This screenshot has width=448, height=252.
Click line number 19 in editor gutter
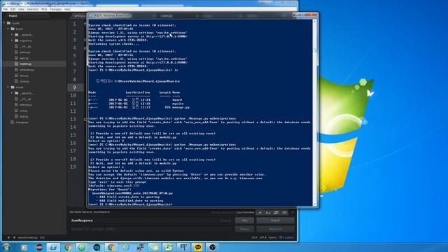click(73, 167)
